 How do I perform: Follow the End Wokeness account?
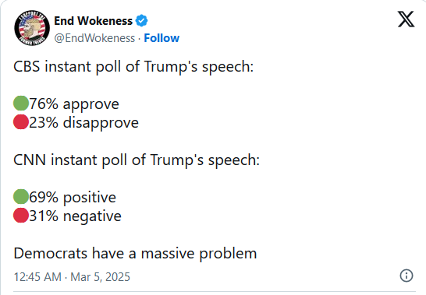pos(162,38)
